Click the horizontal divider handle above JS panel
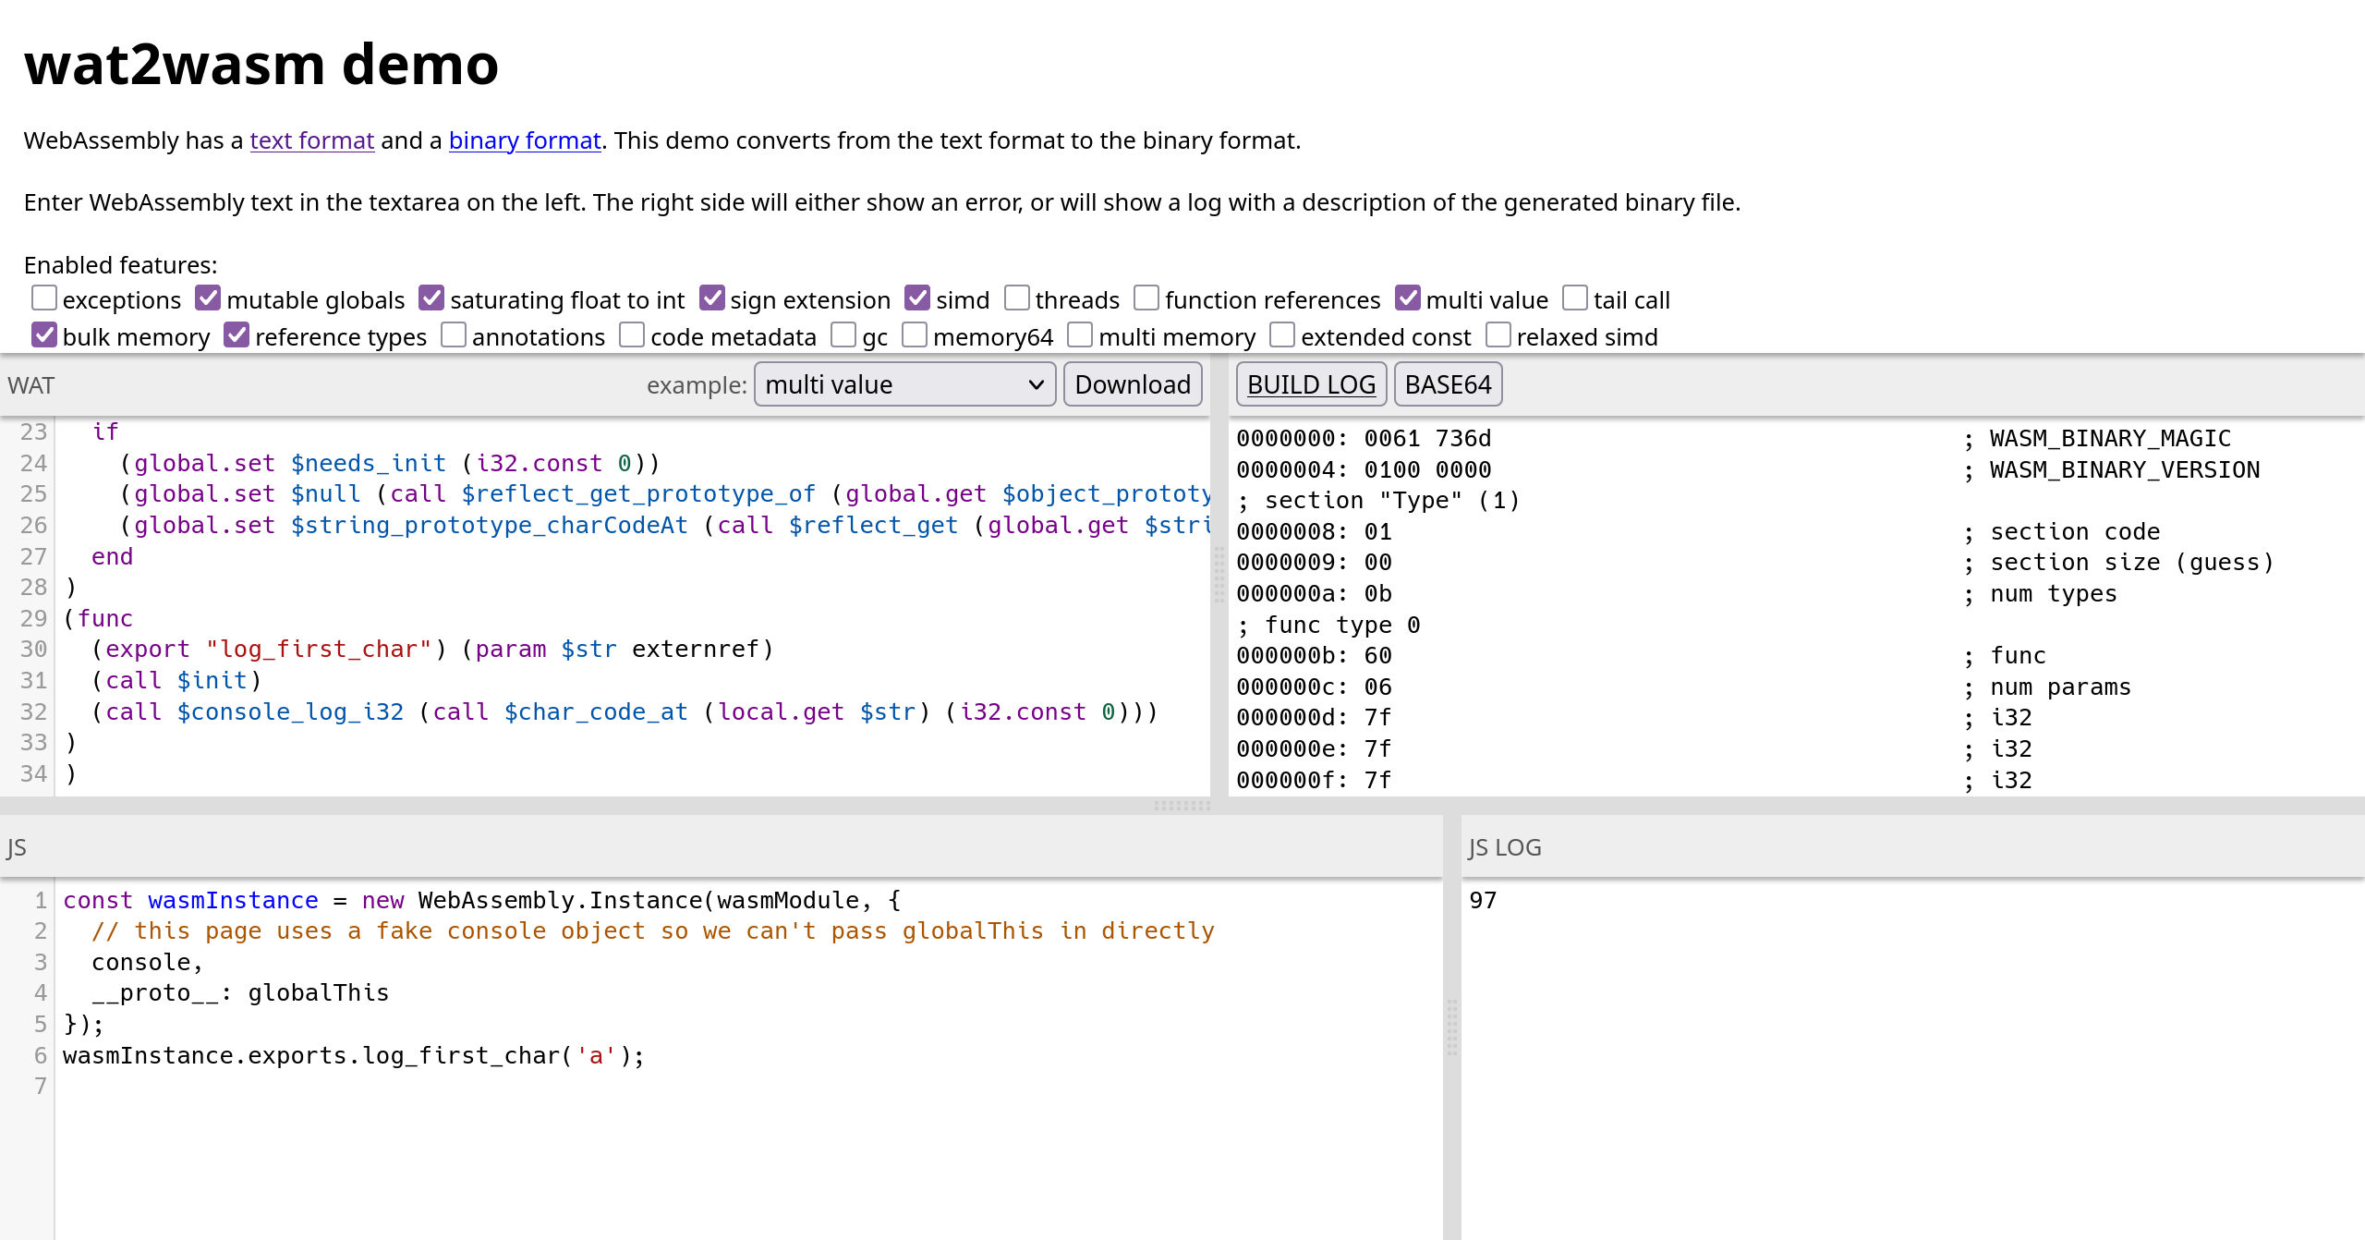 point(1182,806)
